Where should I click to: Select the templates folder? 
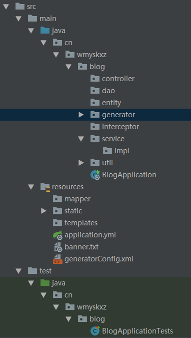click(75, 223)
